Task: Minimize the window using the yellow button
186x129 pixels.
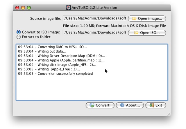Action: [23, 8]
